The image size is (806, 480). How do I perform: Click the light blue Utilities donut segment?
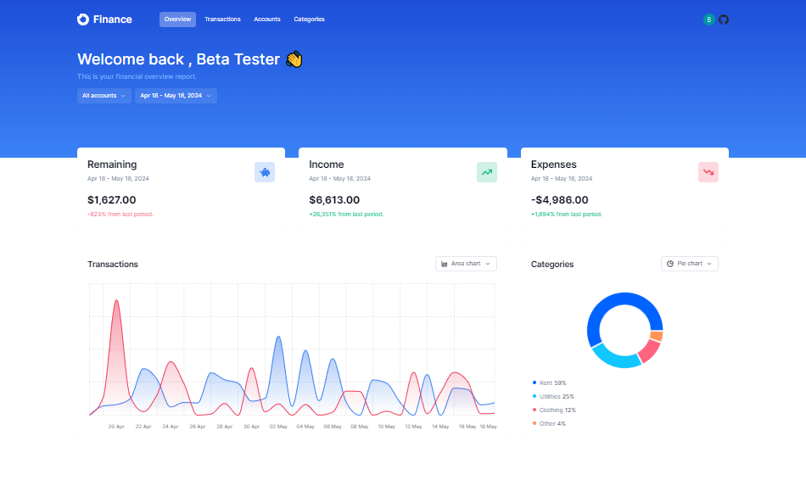click(616, 359)
